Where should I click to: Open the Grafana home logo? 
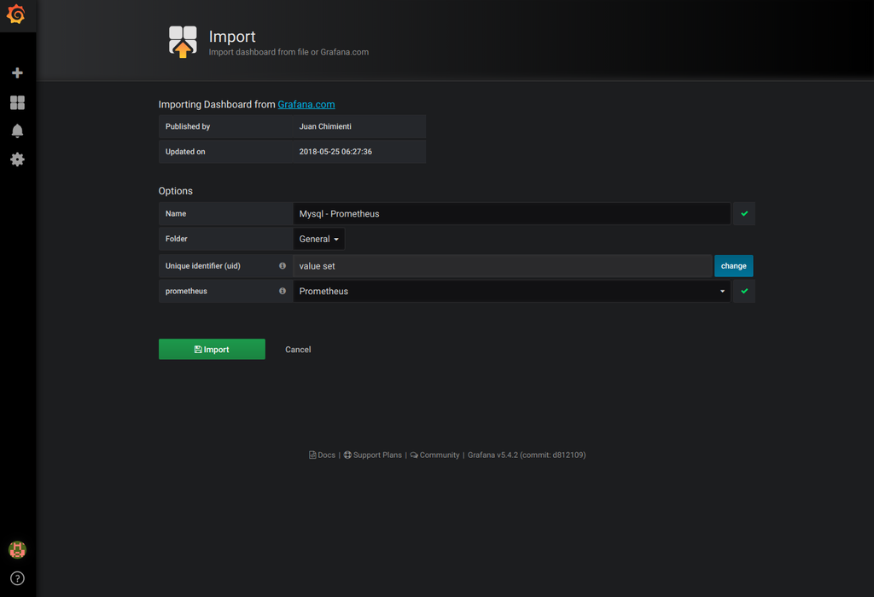tap(16, 14)
